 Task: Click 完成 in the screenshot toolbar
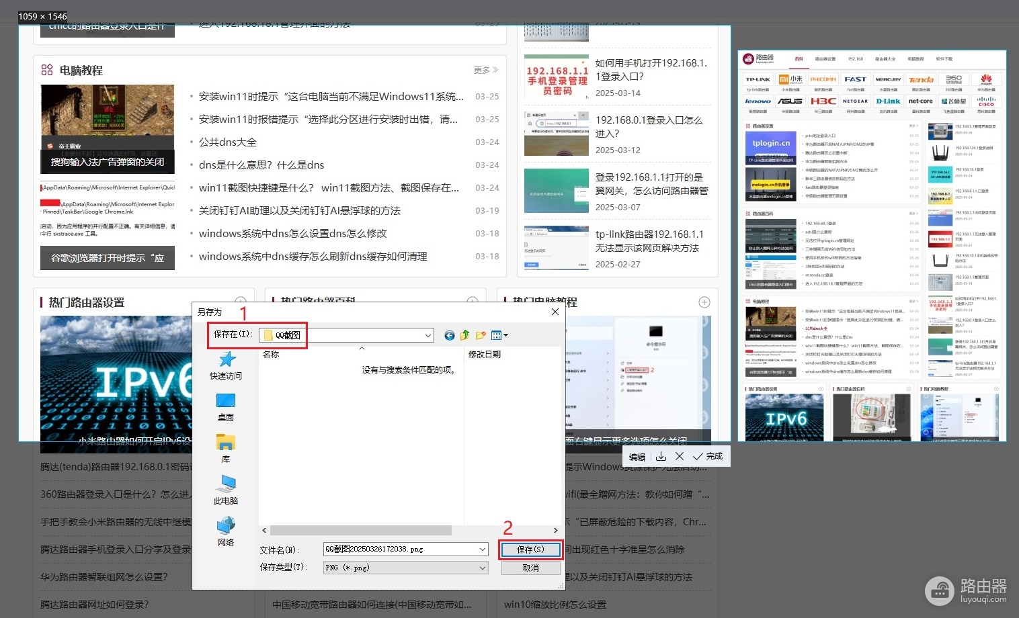pos(708,456)
